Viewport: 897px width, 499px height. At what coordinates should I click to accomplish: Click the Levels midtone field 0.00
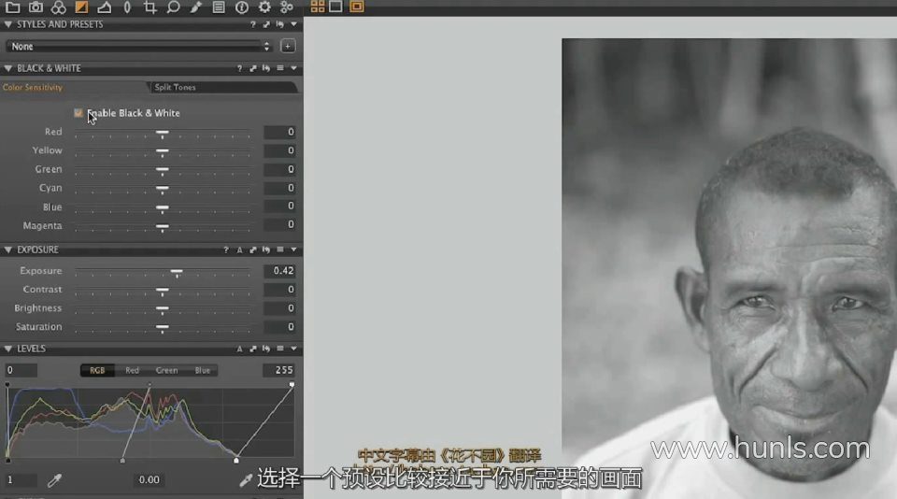point(149,480)
